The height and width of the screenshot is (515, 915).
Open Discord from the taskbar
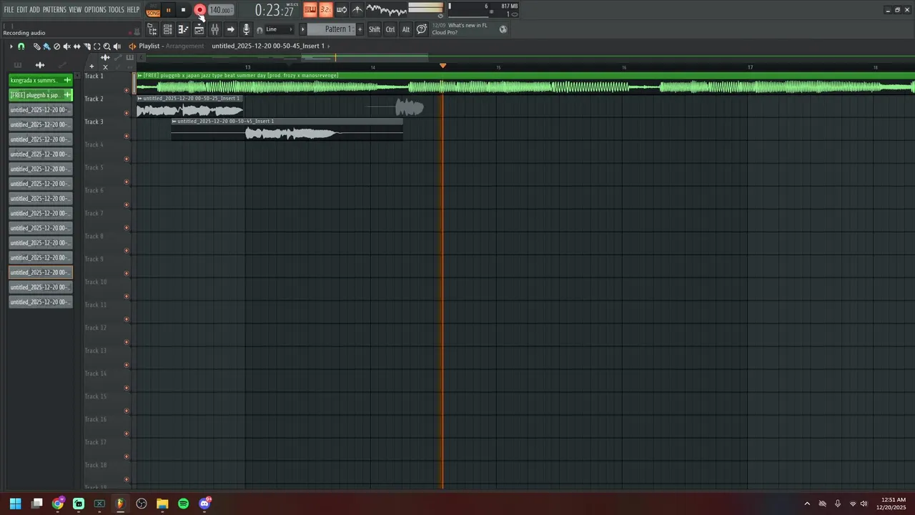click(204, 504)
